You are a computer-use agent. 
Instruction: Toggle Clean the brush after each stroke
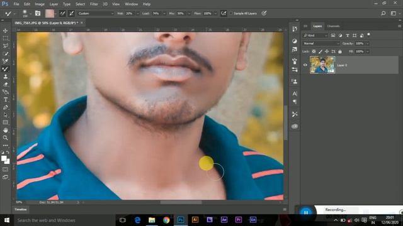[x=71, y=13]
